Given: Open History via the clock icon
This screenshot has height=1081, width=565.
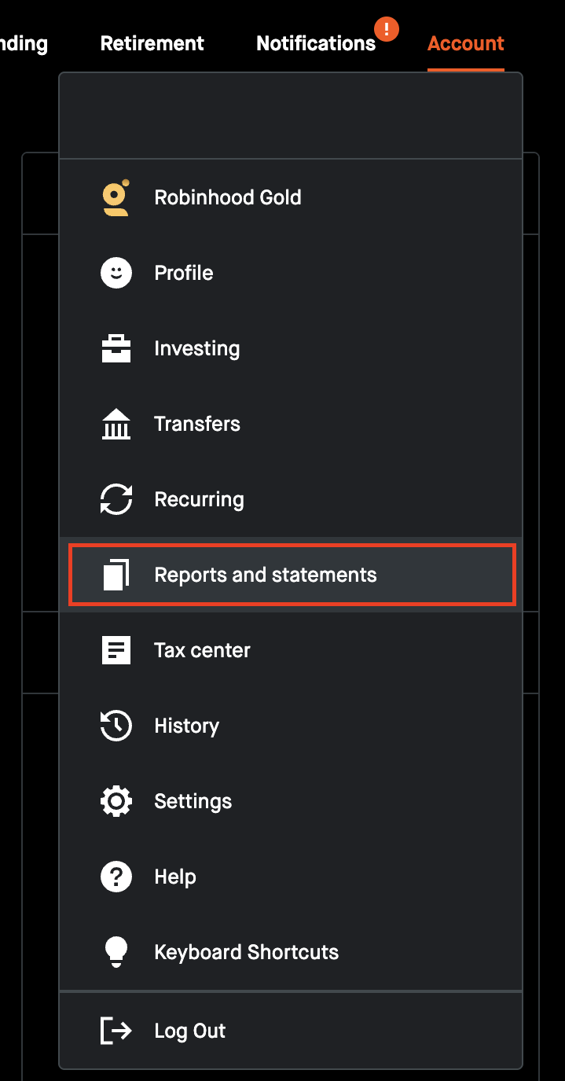Looking at the screenshot, I should [116, 726].
